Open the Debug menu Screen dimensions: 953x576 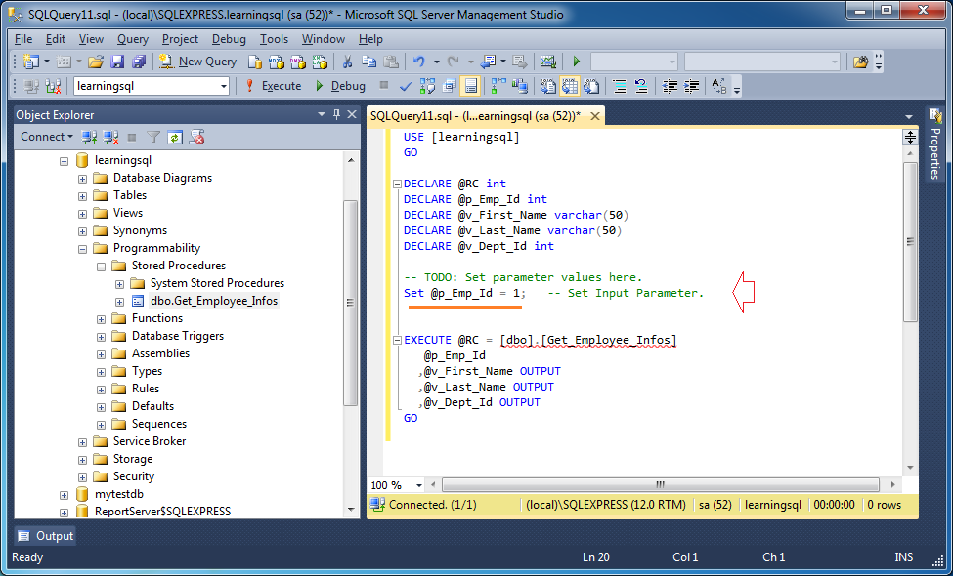[229, 39]
